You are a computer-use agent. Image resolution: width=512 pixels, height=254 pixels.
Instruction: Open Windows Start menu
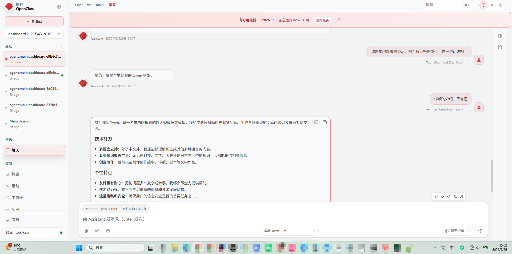(79, 248)
